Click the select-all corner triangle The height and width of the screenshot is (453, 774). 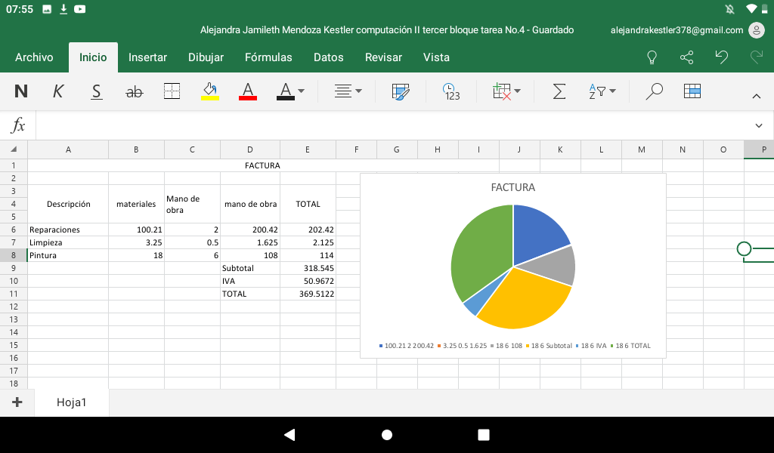pos(14,149)
